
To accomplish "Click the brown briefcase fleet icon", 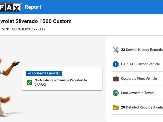I will tap(116, 79).
